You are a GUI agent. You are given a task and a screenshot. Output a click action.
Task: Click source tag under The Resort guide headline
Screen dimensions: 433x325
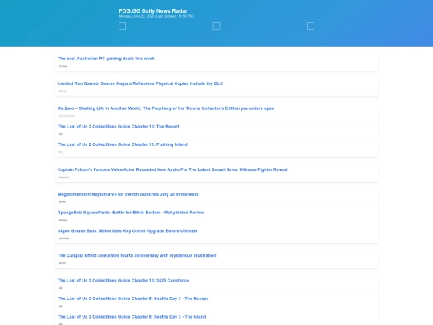(60, 134)
